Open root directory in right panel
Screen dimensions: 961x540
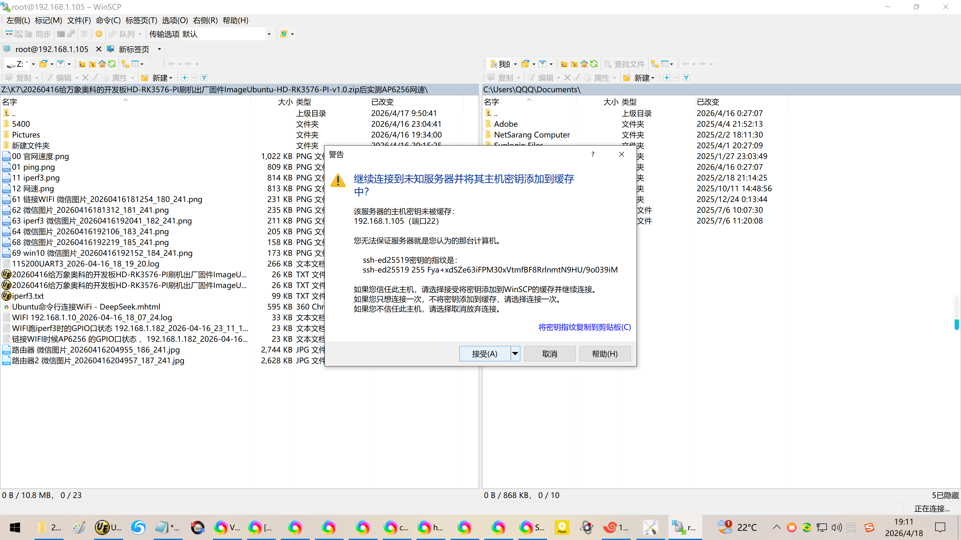574,64
